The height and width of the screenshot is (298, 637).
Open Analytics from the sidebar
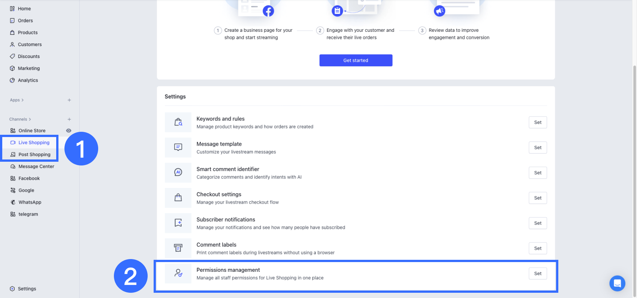pos(28,80)
